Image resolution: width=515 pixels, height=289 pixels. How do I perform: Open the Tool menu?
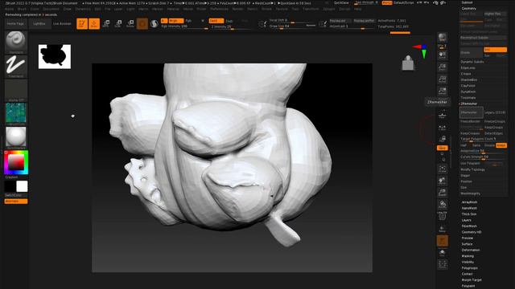295,9
